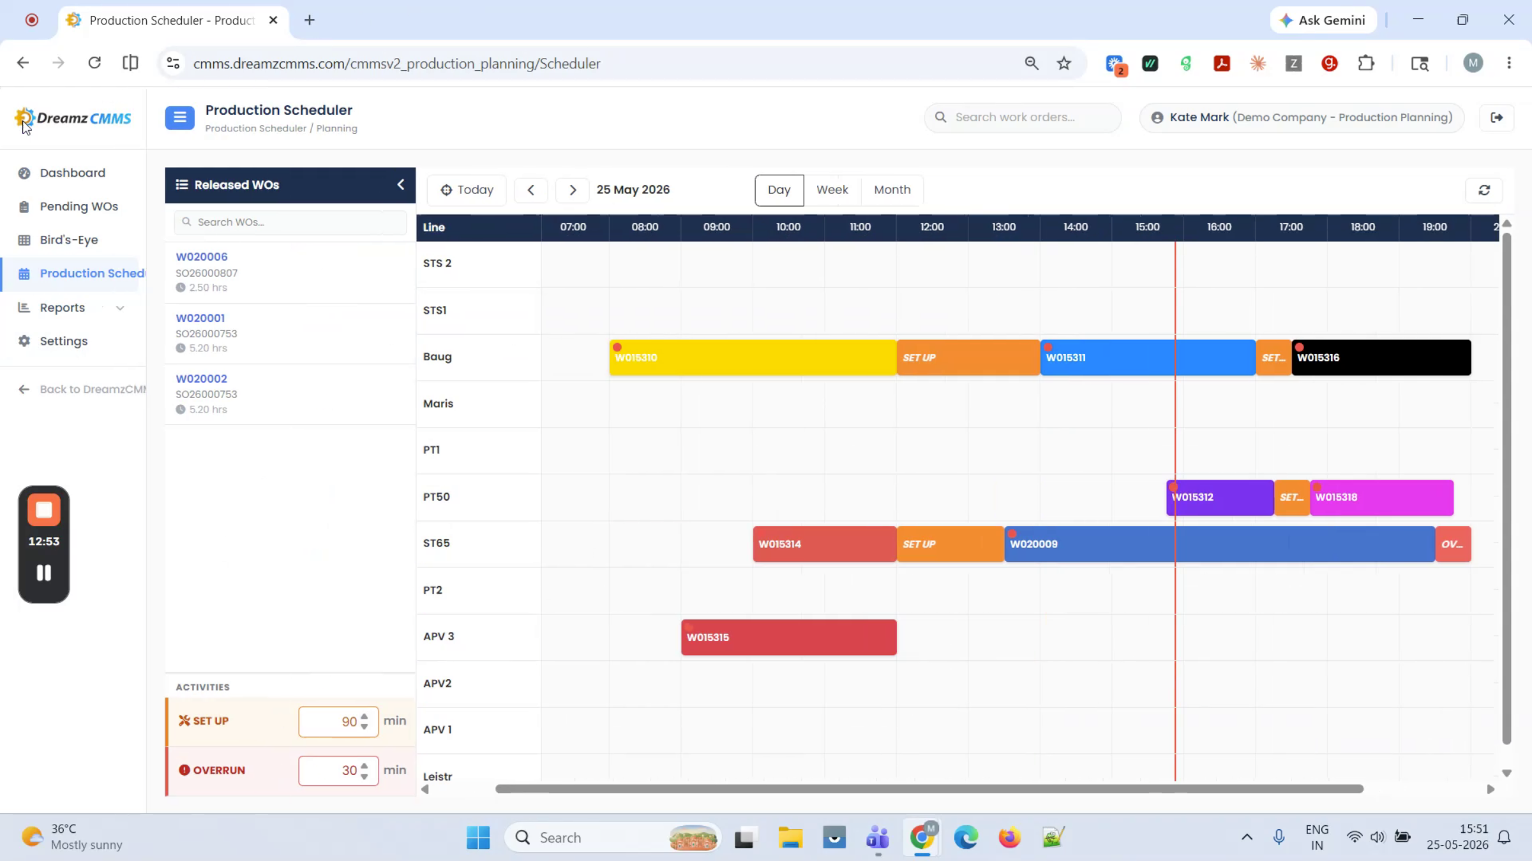Click the OVERRUN activity label
The image size is (1532, 861).
click(x=212, y=770)
